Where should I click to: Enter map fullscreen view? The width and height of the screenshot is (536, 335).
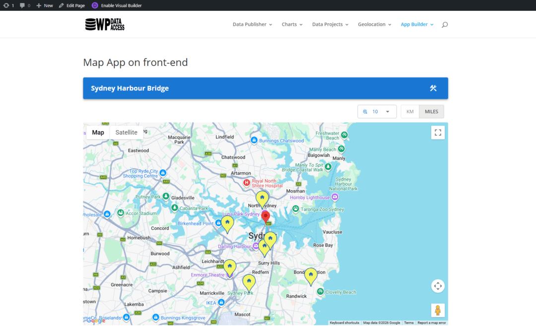[438, 133]
